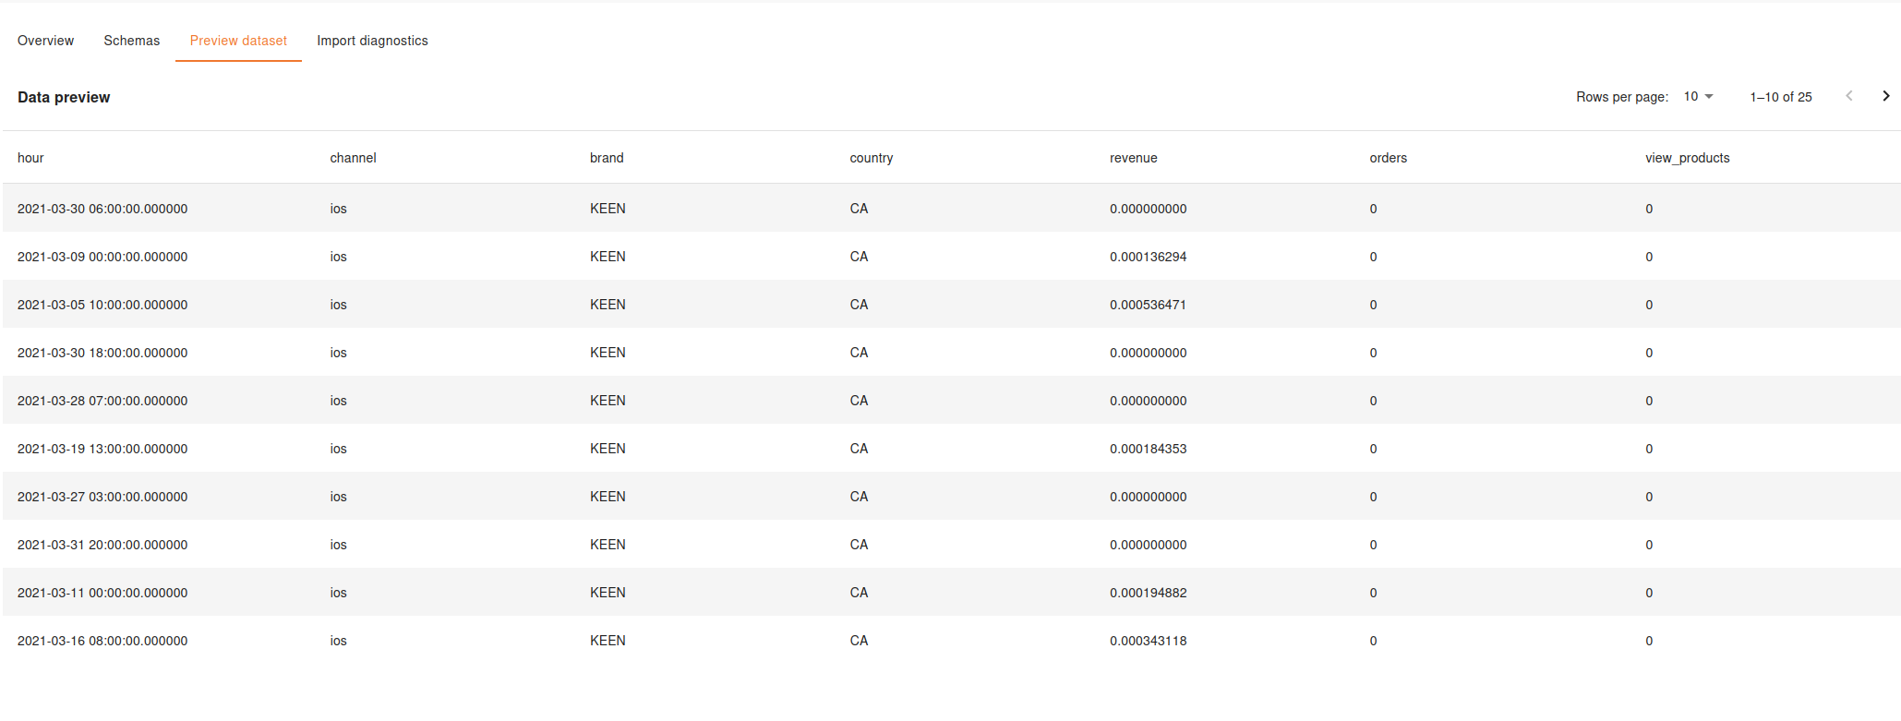Click revenue value 0.000536471

[x=1148, y=305]
